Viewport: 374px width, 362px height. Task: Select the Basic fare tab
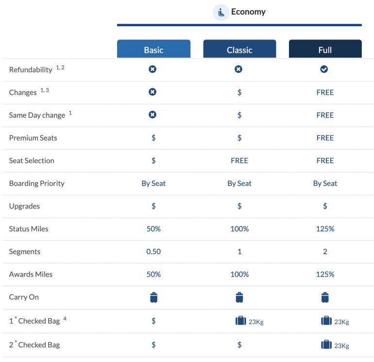[153, 50]
